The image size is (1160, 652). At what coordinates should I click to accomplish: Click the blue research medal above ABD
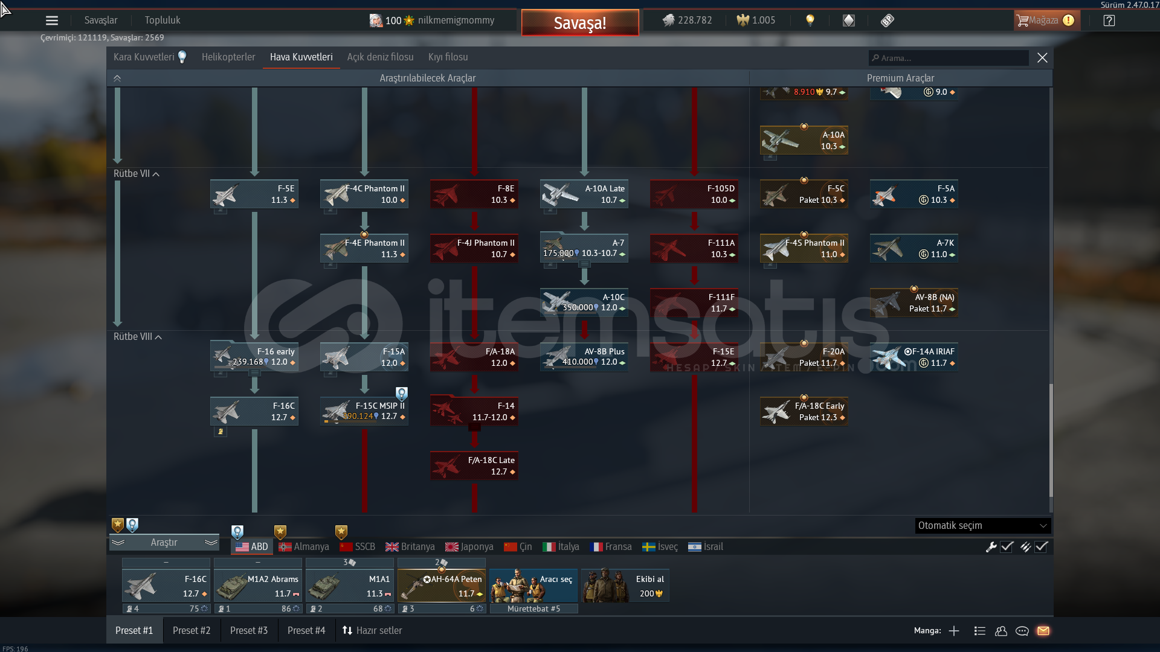click(237, 532)
